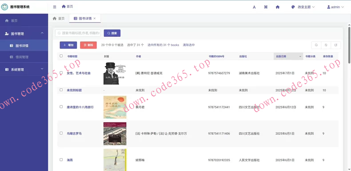This screenshot has width=351, height=171.
Task: Click the table search icon button
Action: coord(316,45)
